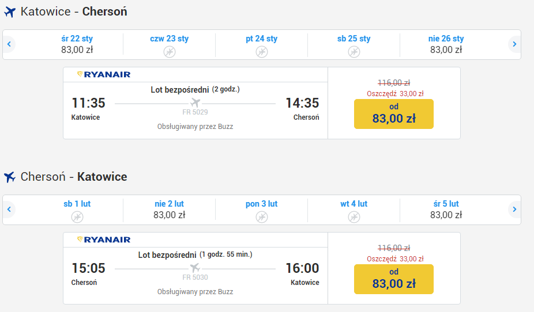Viewport: 534px width, 312px height.
Task: Click the return plane icon beside Chersoń - Katowice
Action: pyautogui.click(x=10, y=177)
